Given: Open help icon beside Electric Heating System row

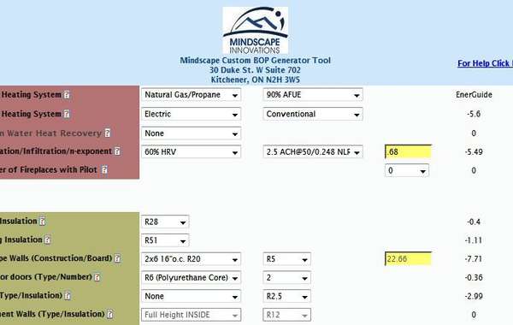Looking at the screenshot, I should tap(67, 114).
